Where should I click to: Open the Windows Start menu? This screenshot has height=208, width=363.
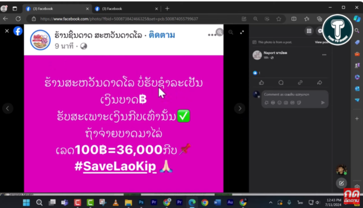pyautogui.click(x=26, y=203)
